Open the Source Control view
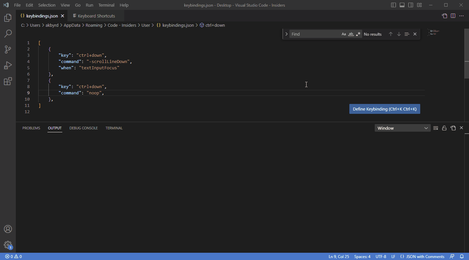This screenshot has width=469, height=260. pos(8,49)
